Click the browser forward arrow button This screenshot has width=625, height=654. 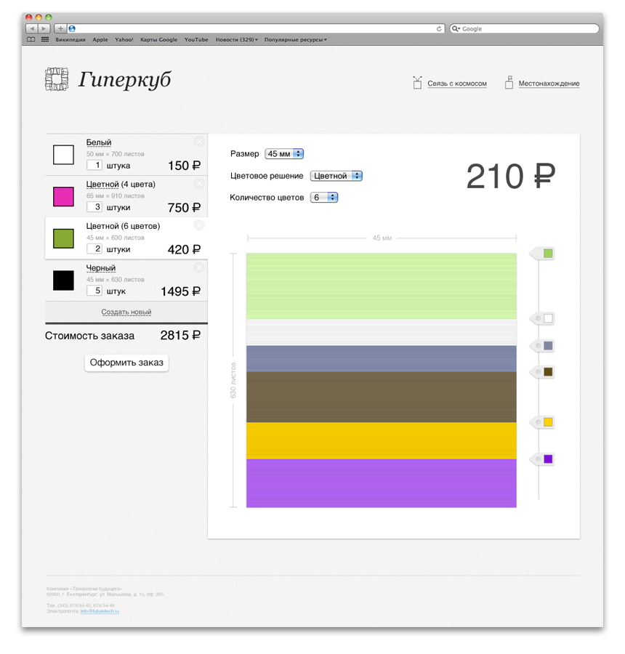point(44,28)
